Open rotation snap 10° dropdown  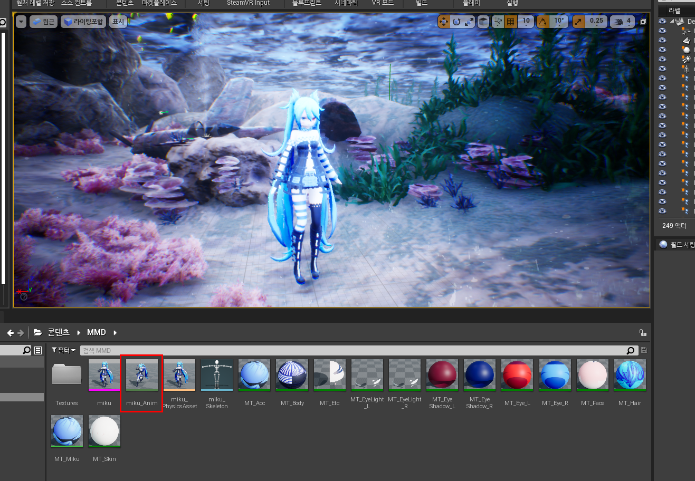(x=559, y=22)
